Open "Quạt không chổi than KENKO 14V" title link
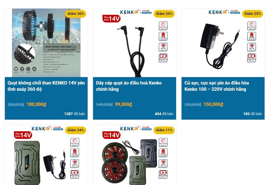 click(46, 86)
